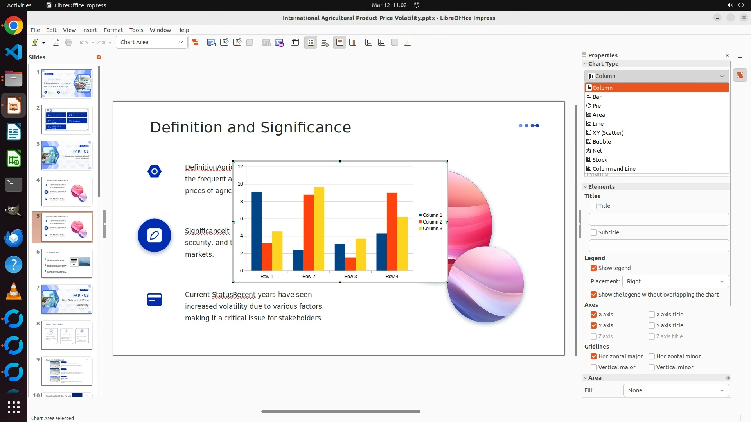Toggle Horizontal Grids toolbar icon
This screenshot has height=422, width=751.
[340, 42]
